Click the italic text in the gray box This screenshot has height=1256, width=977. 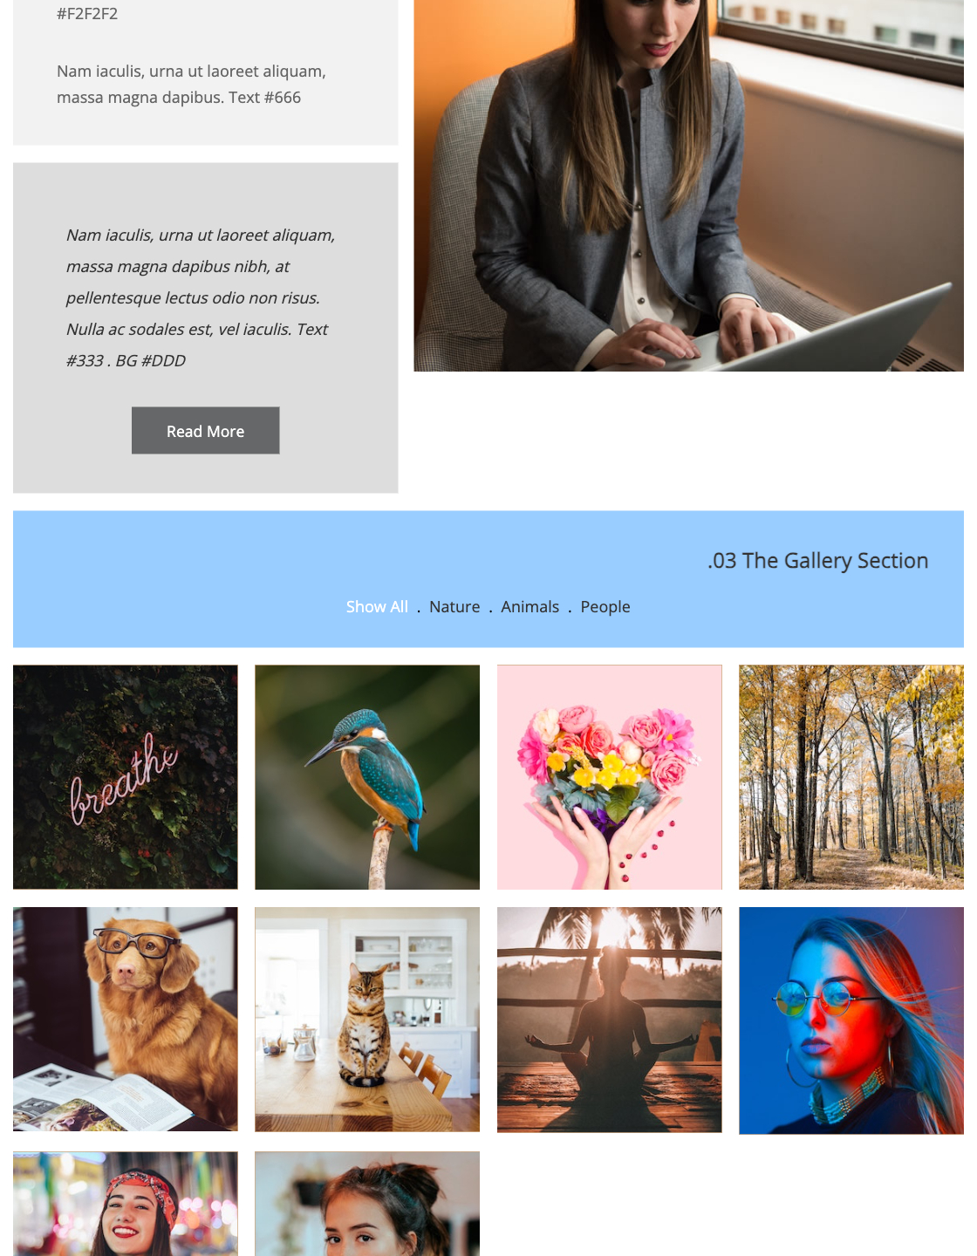click(x=201, y=297)
